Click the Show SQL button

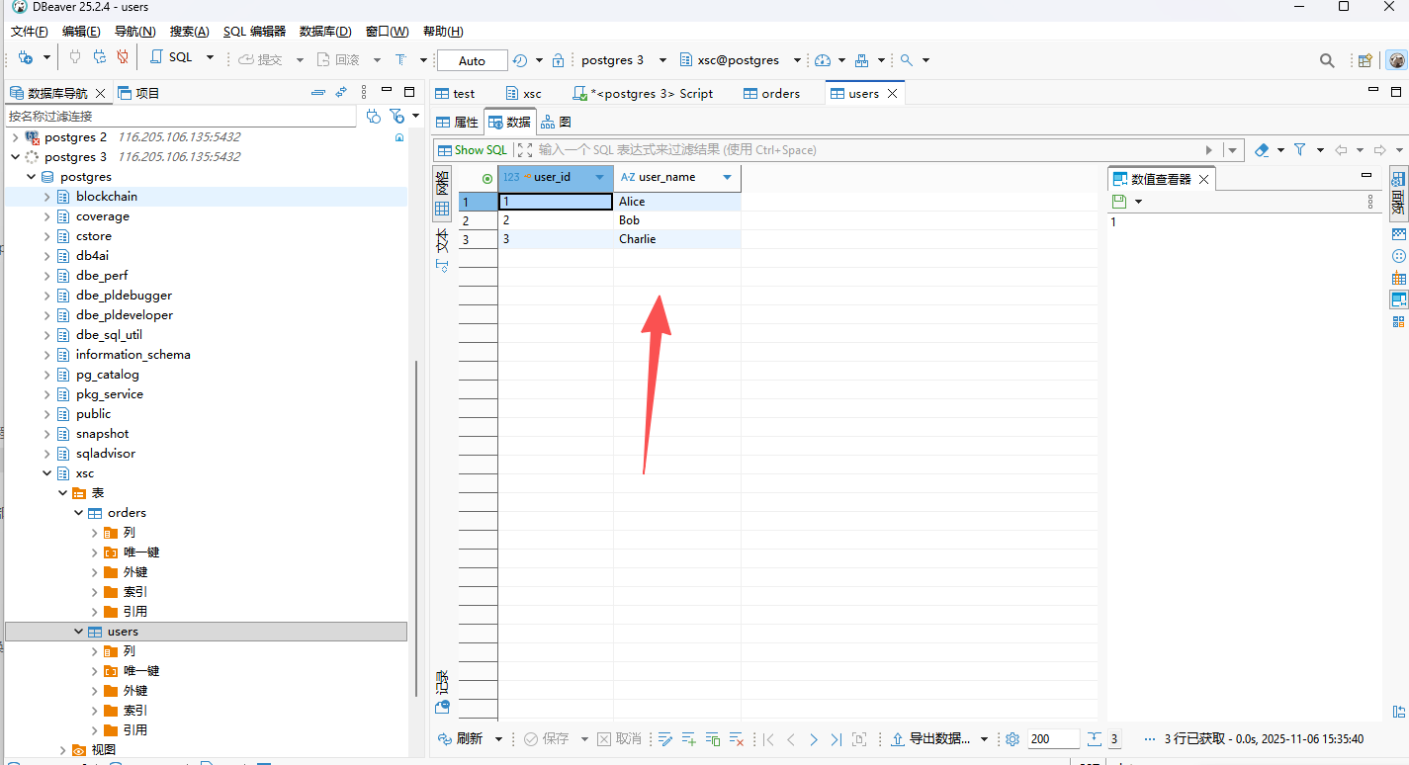tap(472, 150)
